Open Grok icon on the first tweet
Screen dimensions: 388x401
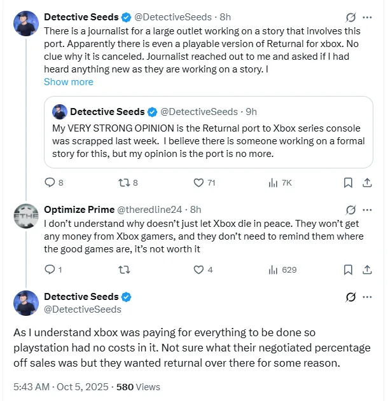point(349,17)
